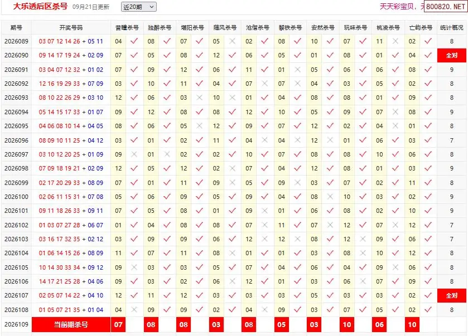Click the red 05 kill number in row 2026109

point(282,325)
